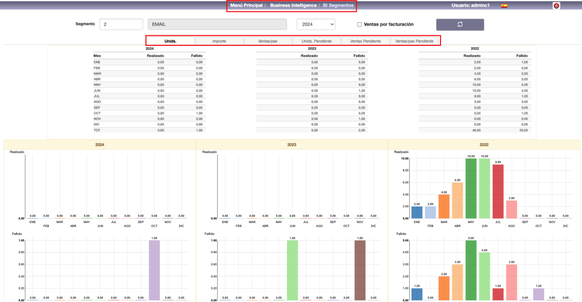Click the green JUN bar in 2023 Fallido chart
582x302 pixels.
click(292, 270)
